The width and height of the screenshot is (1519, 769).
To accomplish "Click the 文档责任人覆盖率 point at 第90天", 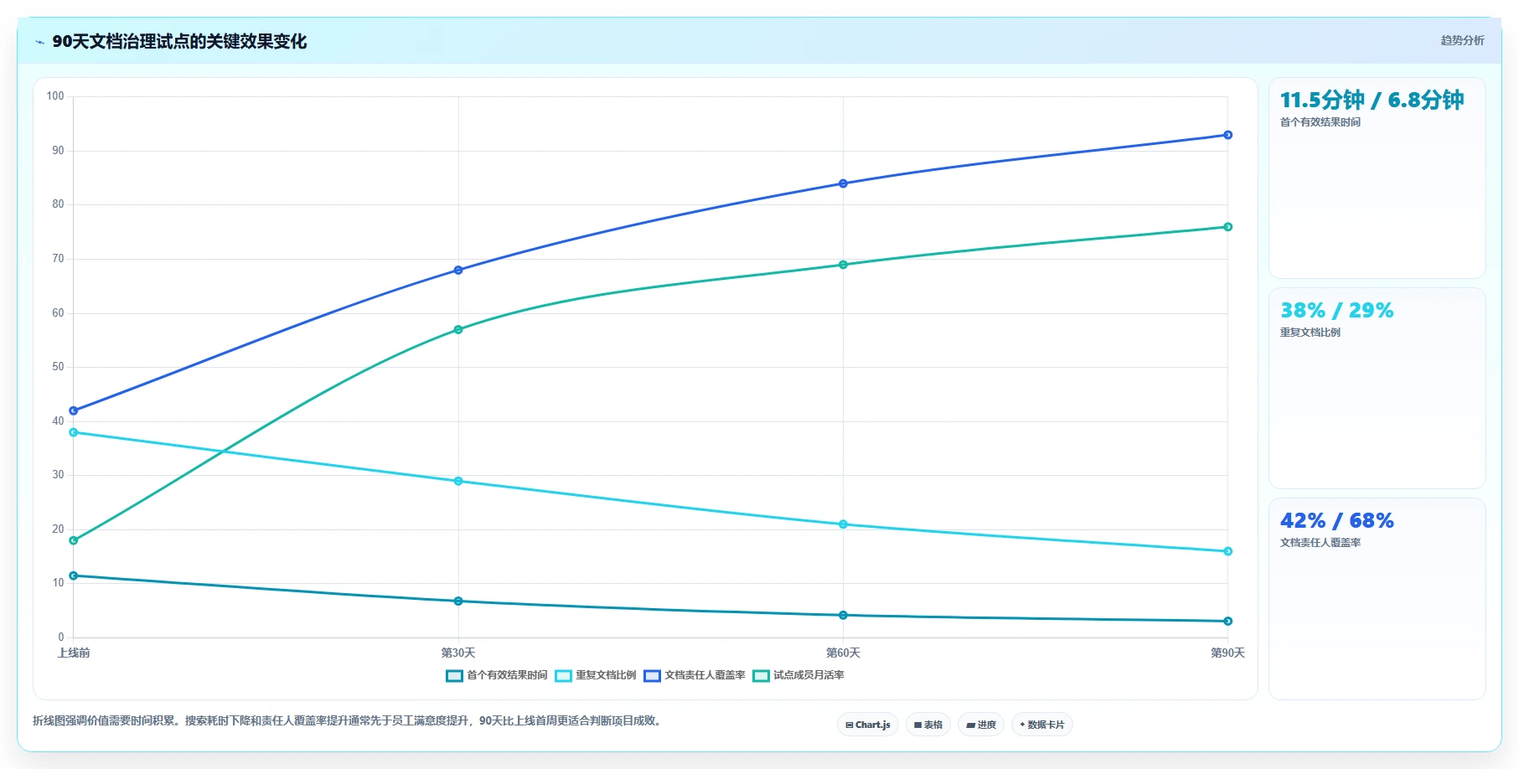I will point(1227,135).
